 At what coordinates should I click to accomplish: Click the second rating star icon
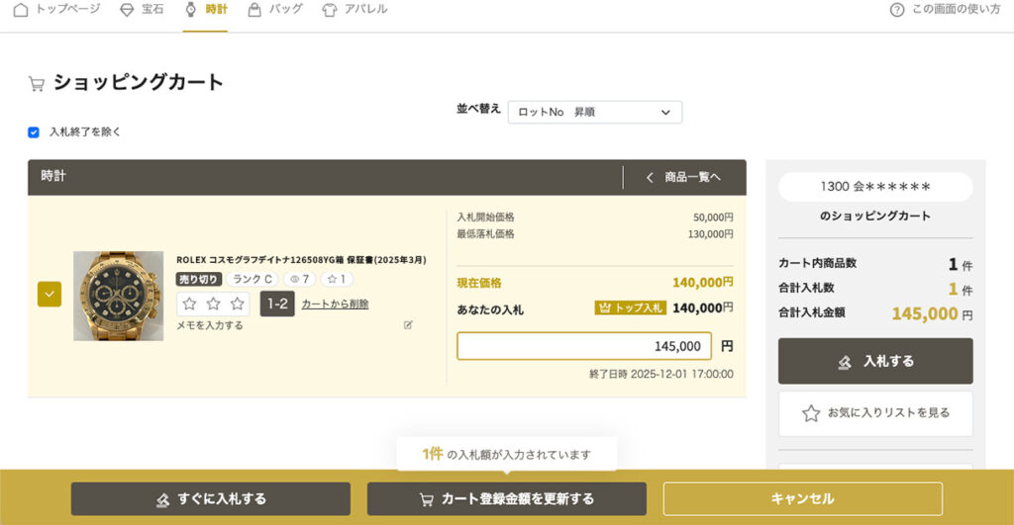point(213,304)
